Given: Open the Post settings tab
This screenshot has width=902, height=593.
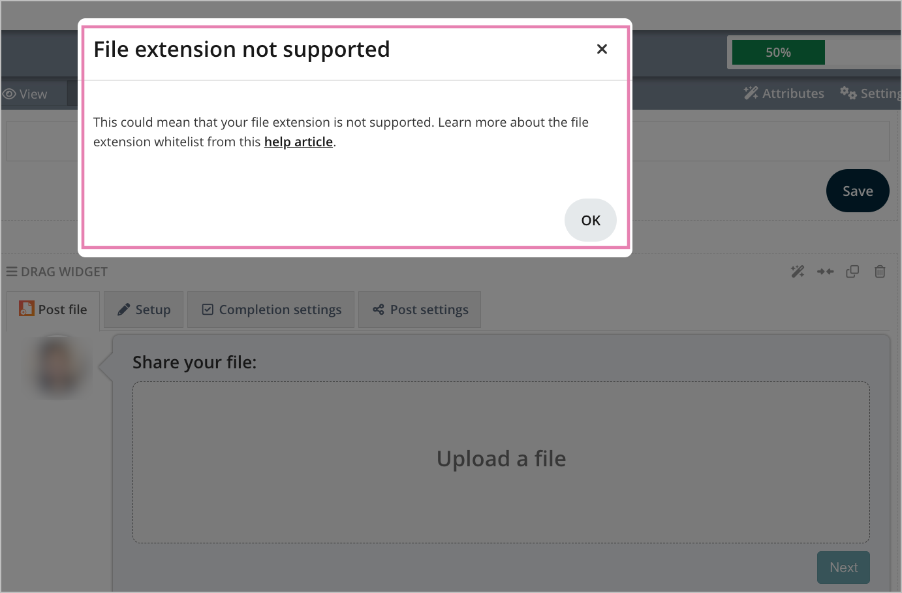Looking at the screenshot, I should click(x=420, y=310).
